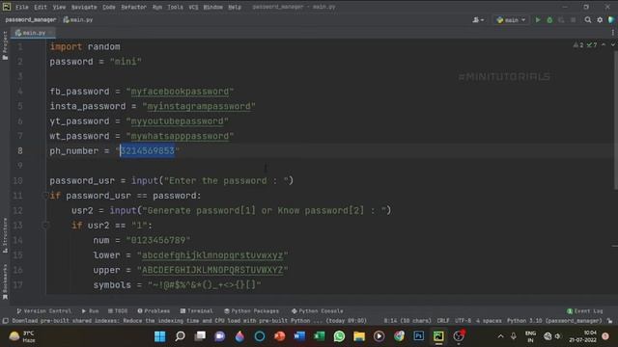This screenshot has width=618, height=347.
Task: Change the UTF-8 file encoding
Action: pos(463,321)
